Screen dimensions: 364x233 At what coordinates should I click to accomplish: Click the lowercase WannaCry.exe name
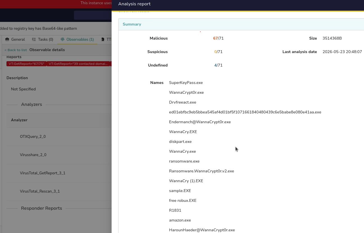[182, 151]
